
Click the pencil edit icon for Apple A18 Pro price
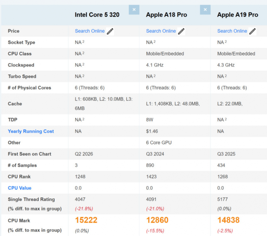(181, 31)
